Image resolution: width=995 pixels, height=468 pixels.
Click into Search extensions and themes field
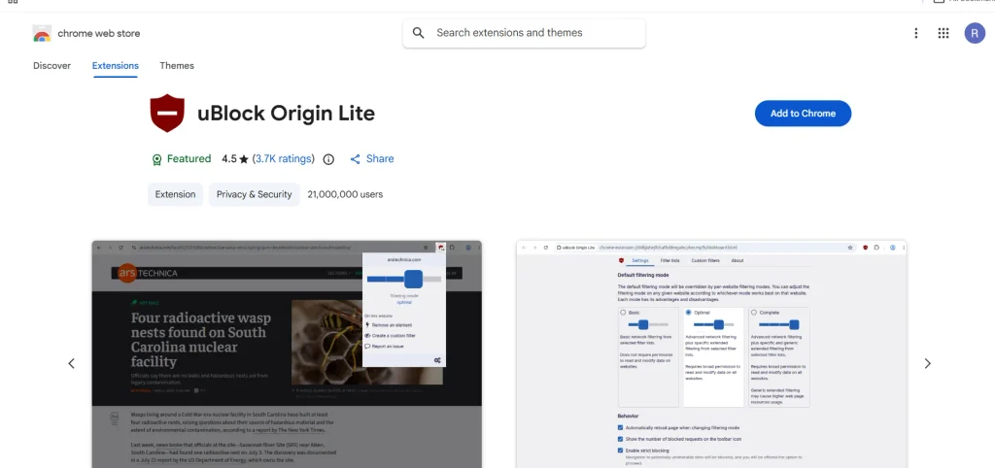pyautogui.click(x=524, y=33)
